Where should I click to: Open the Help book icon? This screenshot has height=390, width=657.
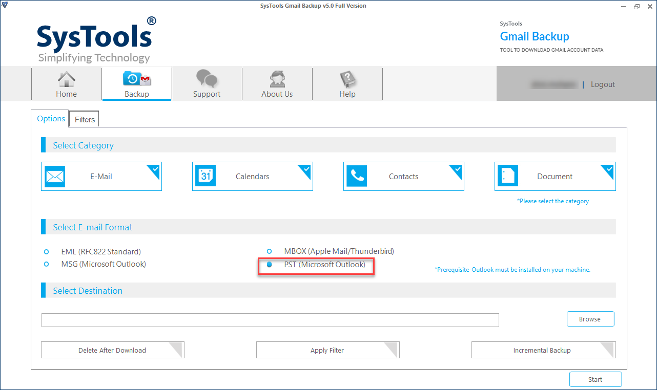347,79
